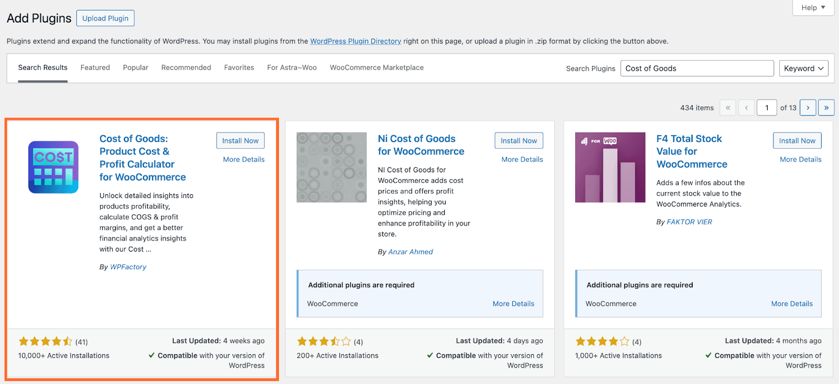Click the Ni Cost of Goods plugin thumbnail
This screenshot has width=839, height=384.
point(331,167)
